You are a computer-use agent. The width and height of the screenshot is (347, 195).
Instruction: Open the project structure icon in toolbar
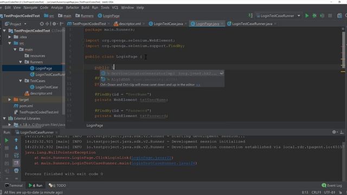click(x=339, y=16)
